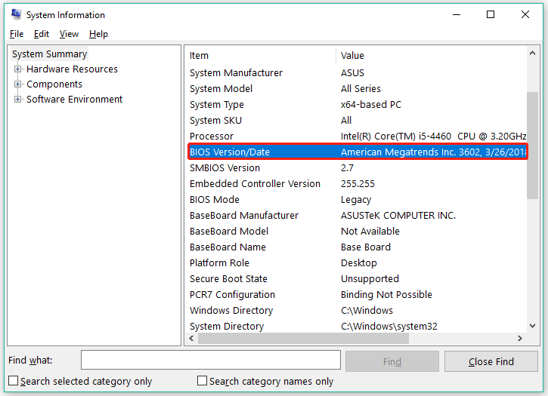
Task: Open the Edit menu
Action: (x=42, y=34)
